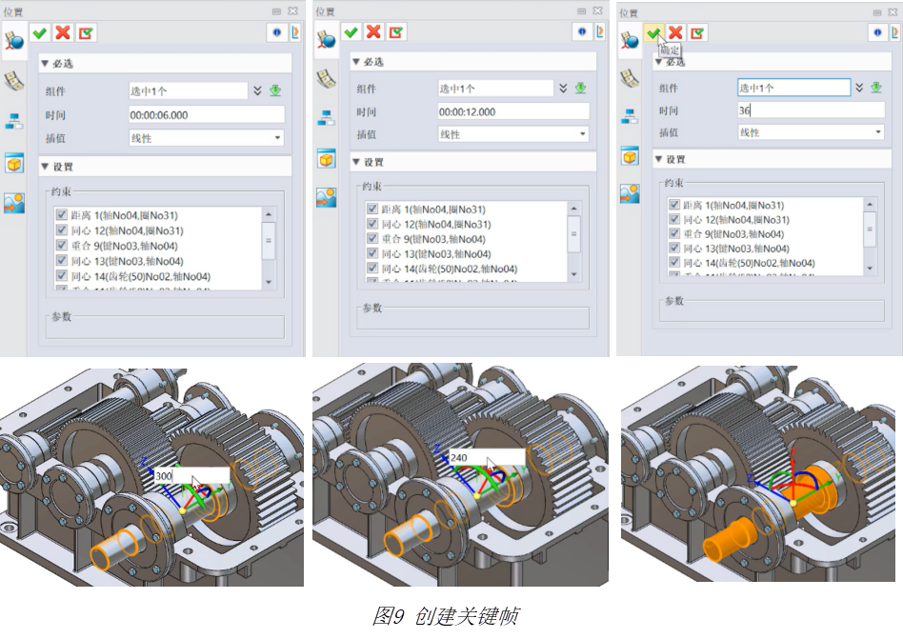Expand double-chevron next to 组件 in left panel
This screenshot has width=903, height=639.
257,91
